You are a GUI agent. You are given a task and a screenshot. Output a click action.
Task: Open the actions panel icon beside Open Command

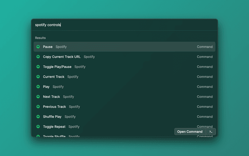point(211,131)
